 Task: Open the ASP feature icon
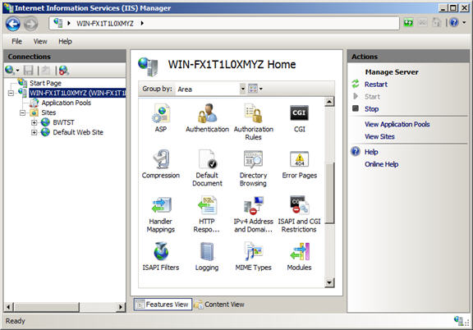tap(161, 113)
